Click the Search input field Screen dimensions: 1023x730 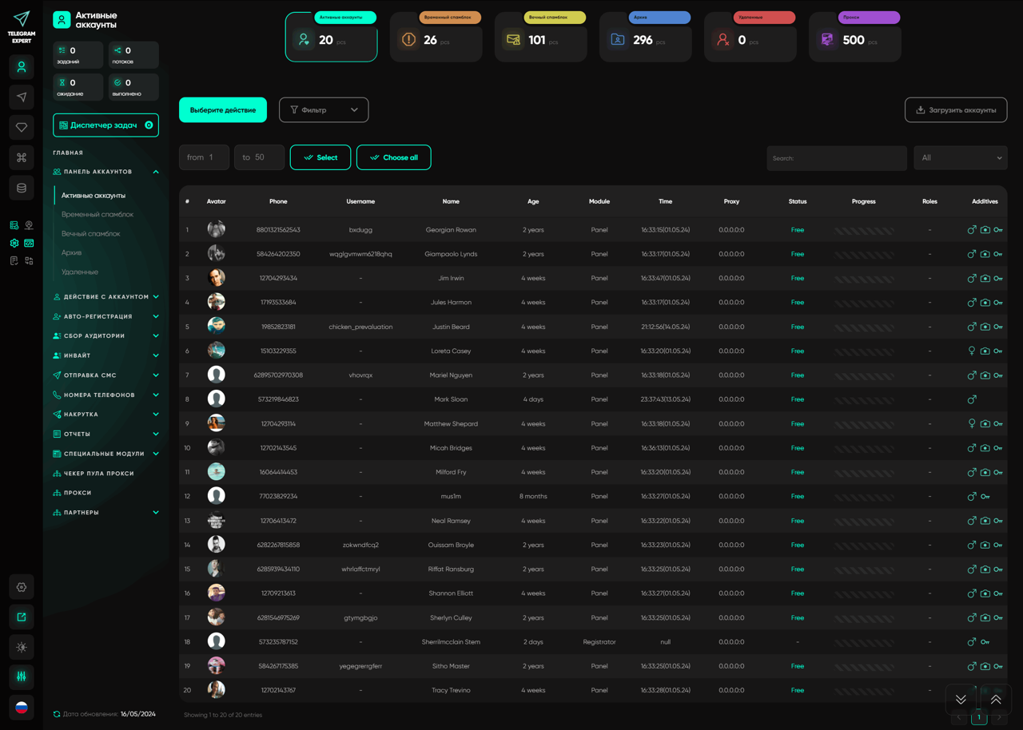[x=836, y=158]
